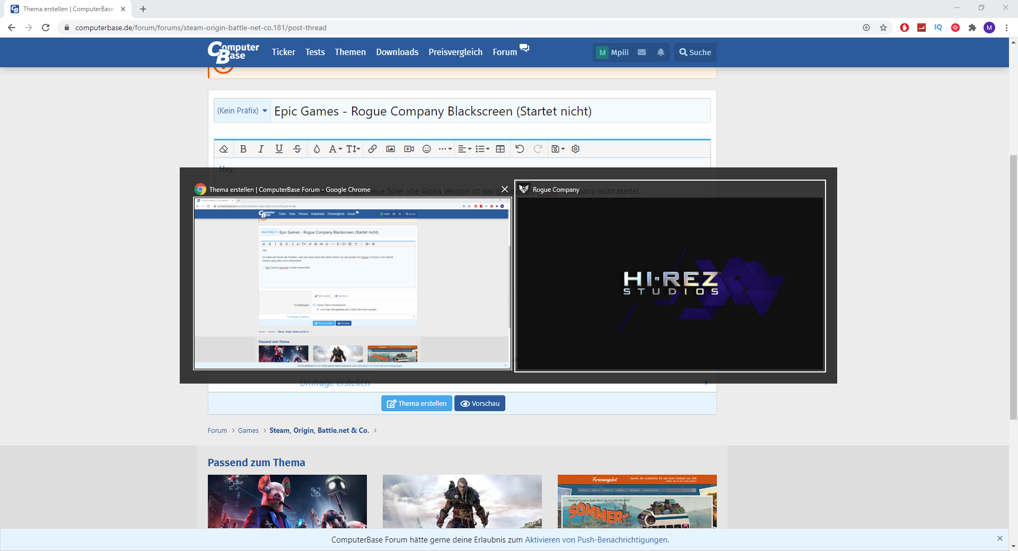Open the Preisvergleich menu
Viewport: 1018px width, 551px height.
(455, 52)
